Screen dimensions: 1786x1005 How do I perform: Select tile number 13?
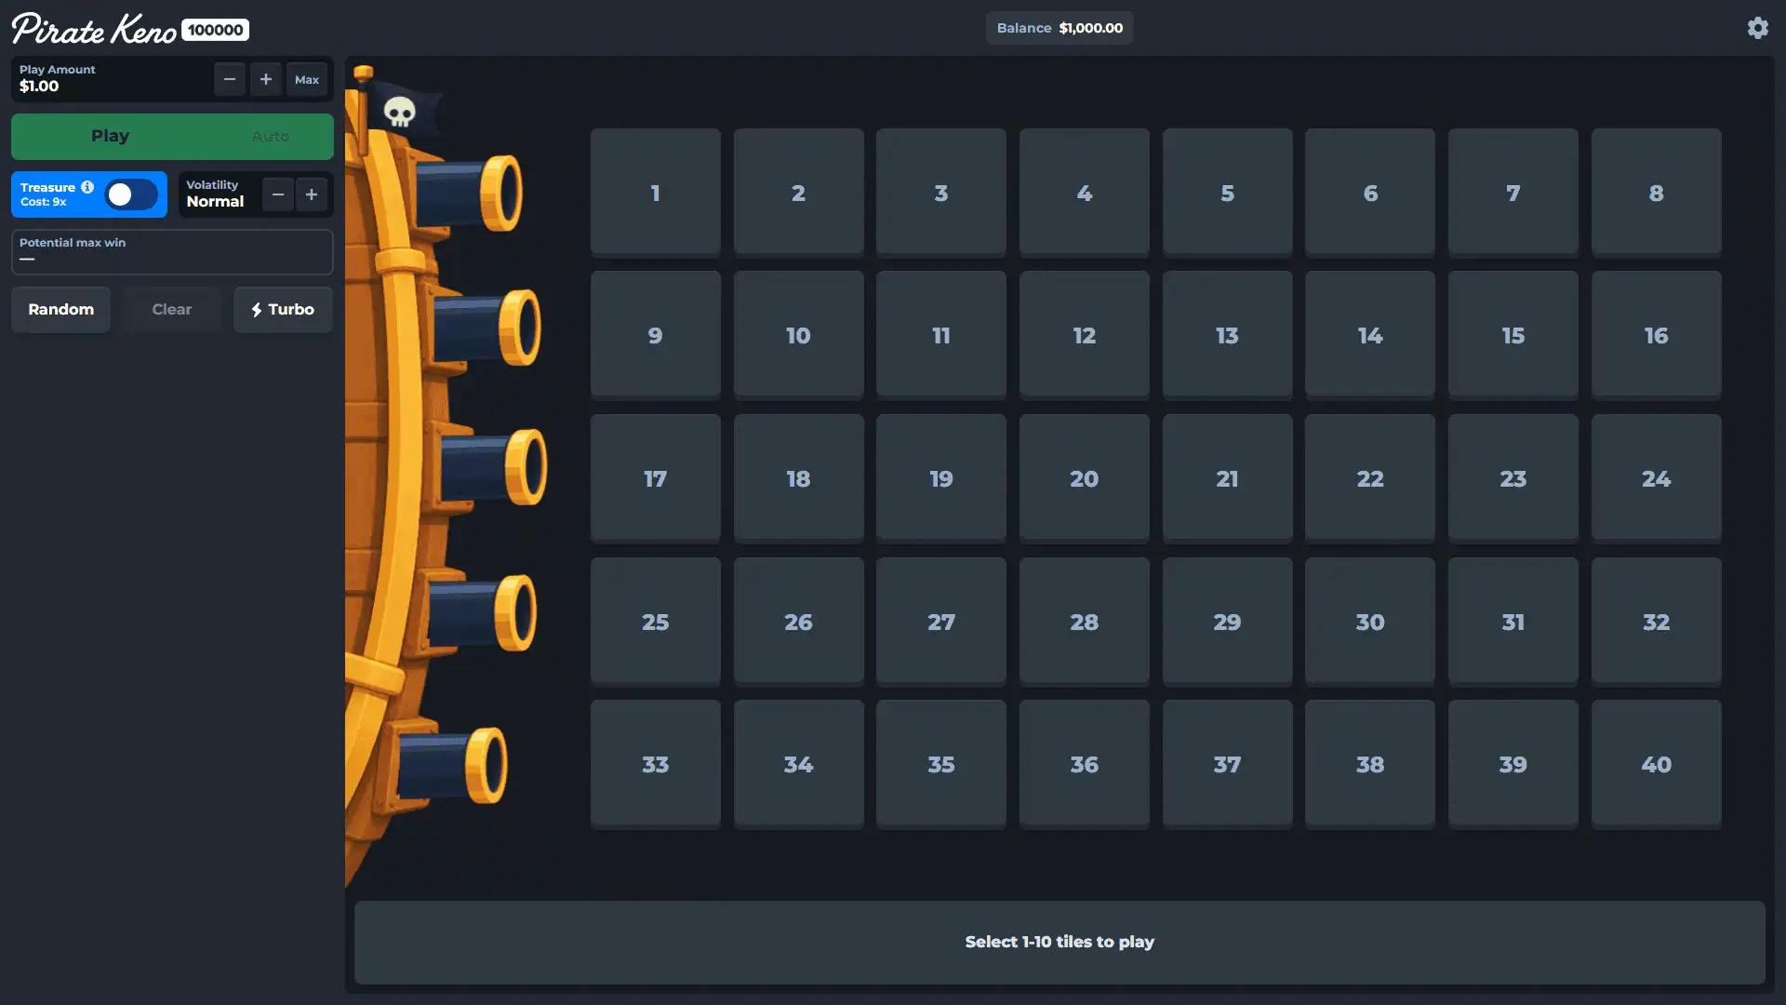pyautogui.click(x=1228, y=335)
